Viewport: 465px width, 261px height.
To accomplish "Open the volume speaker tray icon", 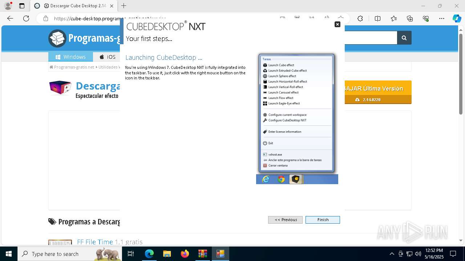I will point(418,254).
